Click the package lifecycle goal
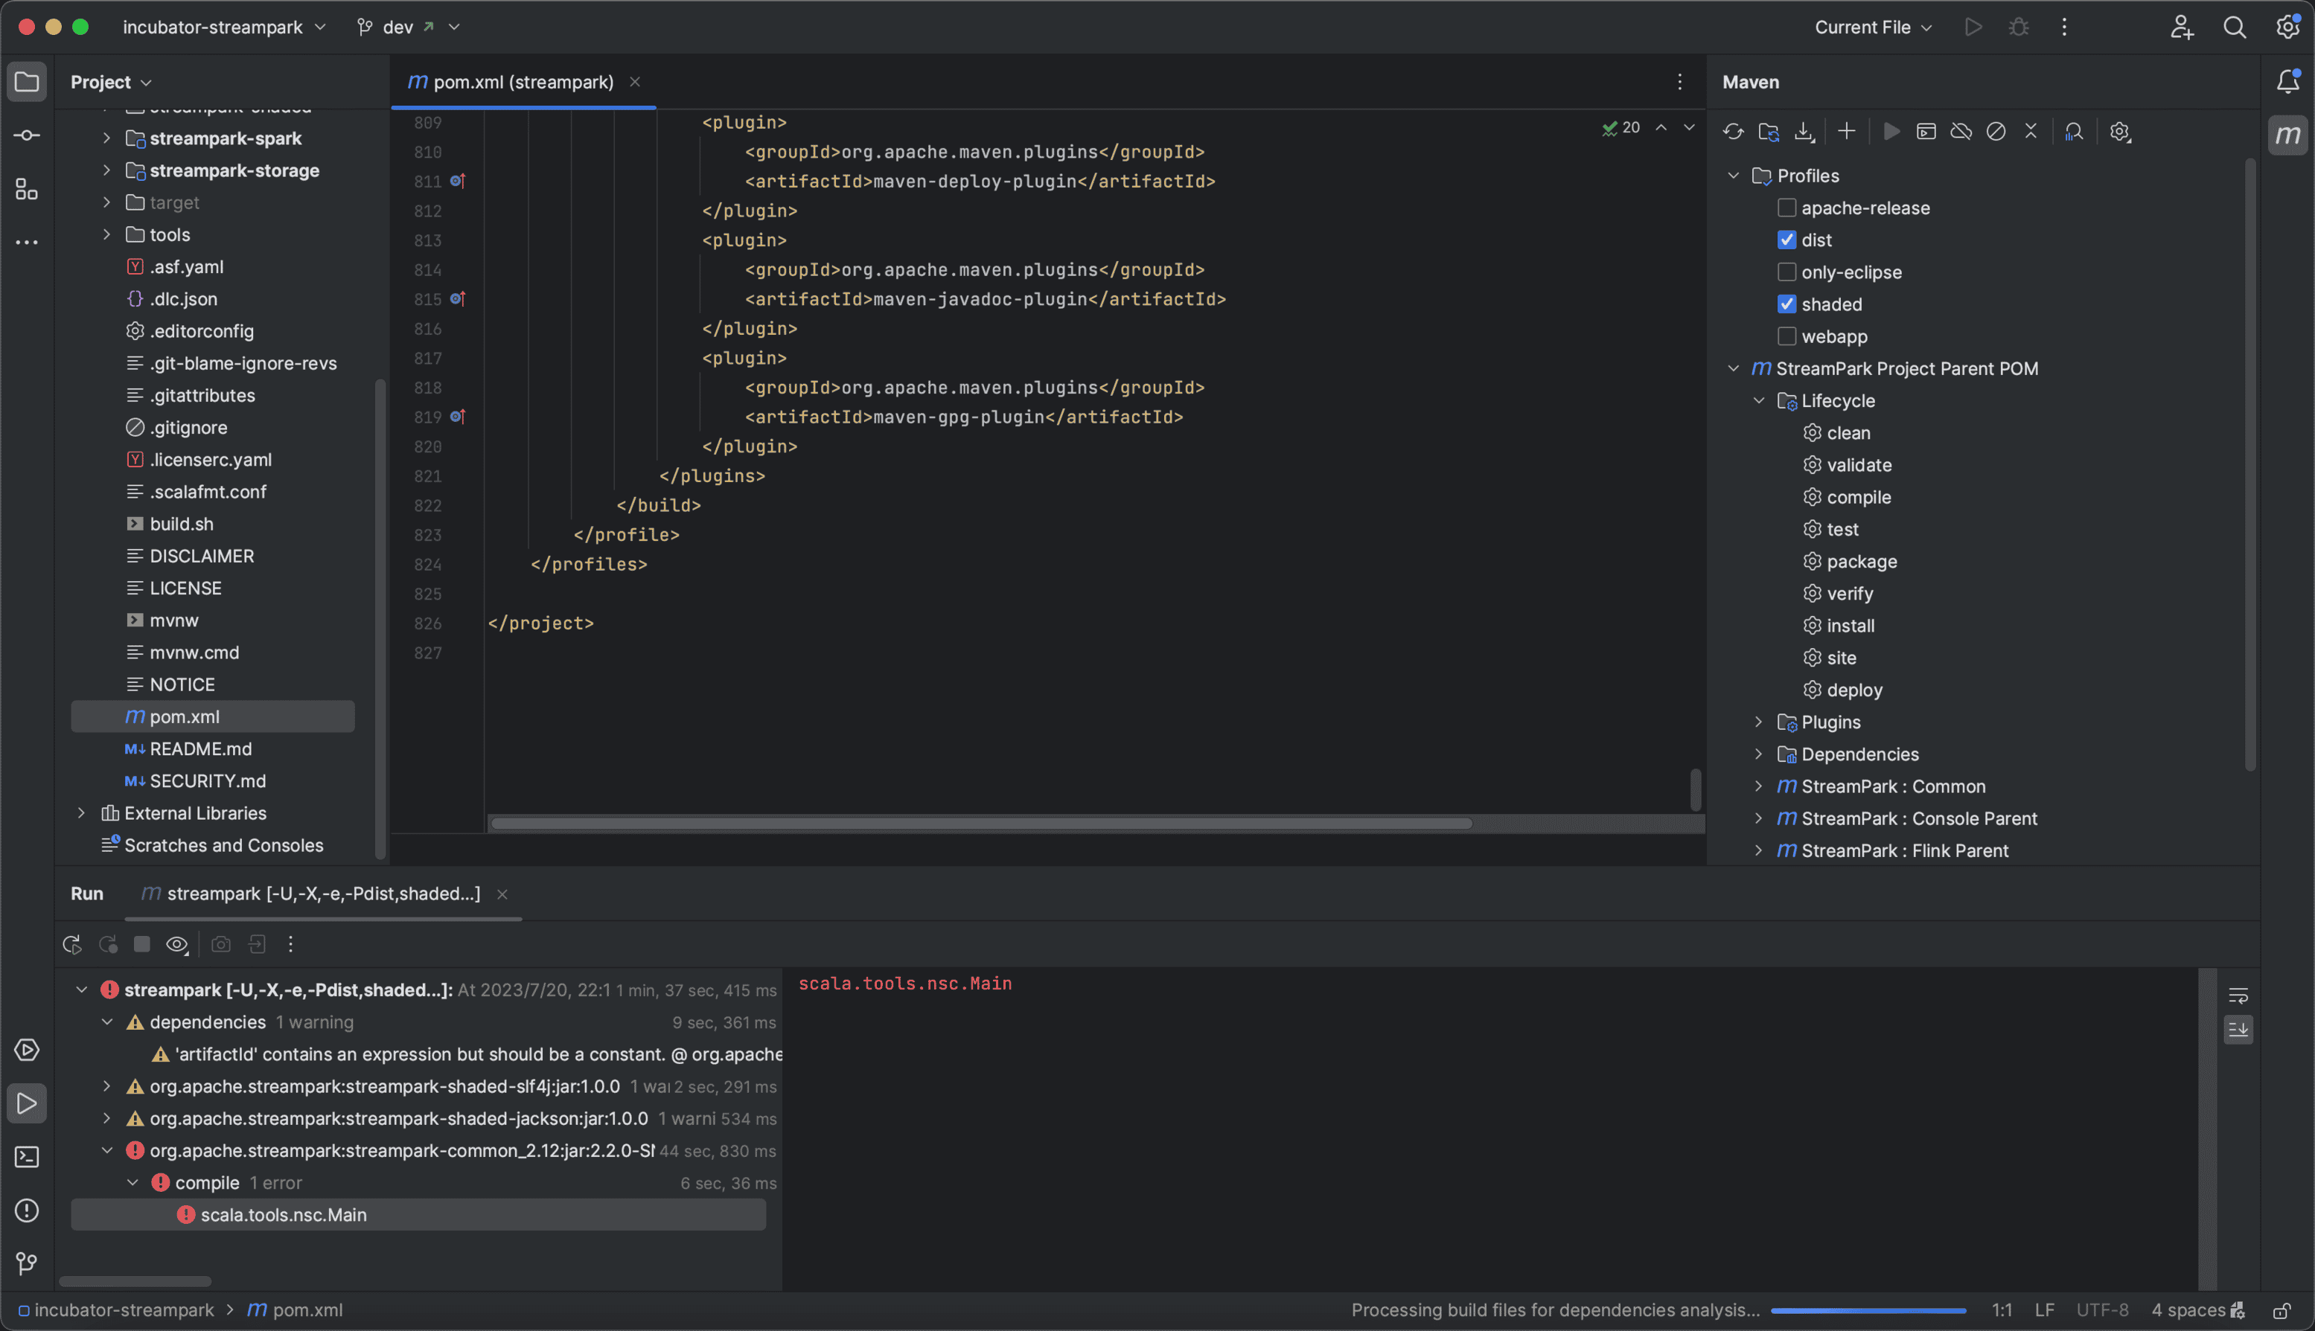The image size is (2315, 1331). [x=1862, y=561]
